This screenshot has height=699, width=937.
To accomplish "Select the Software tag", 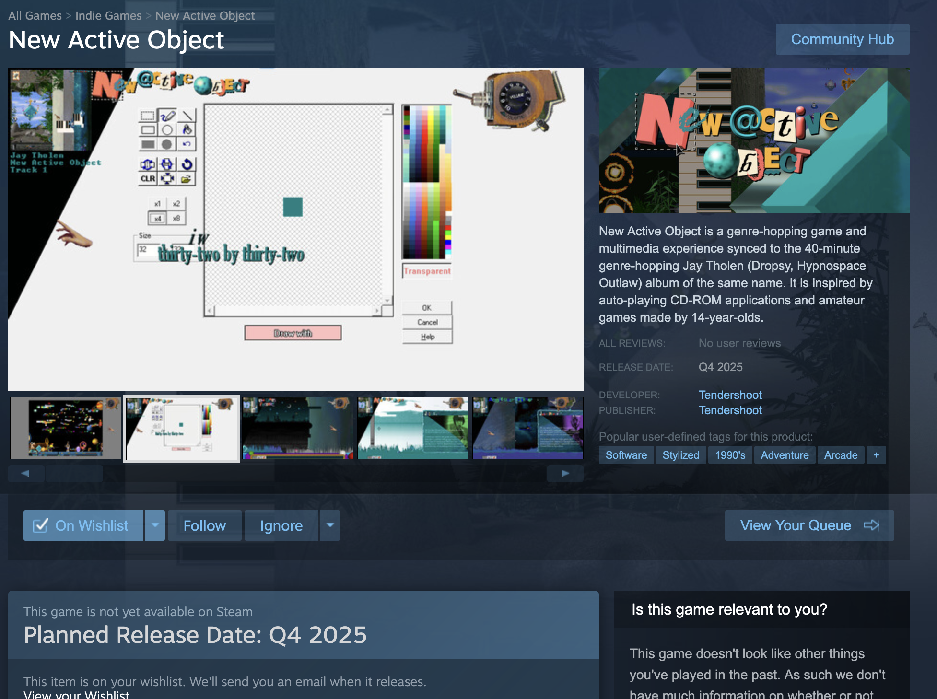I will click(x=626, y=455).
